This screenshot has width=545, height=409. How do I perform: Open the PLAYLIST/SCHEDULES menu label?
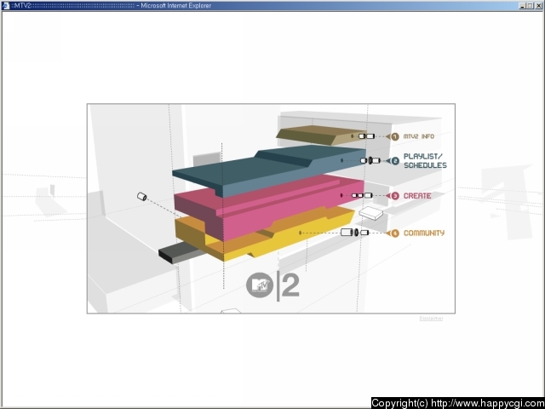pos(425,161)
